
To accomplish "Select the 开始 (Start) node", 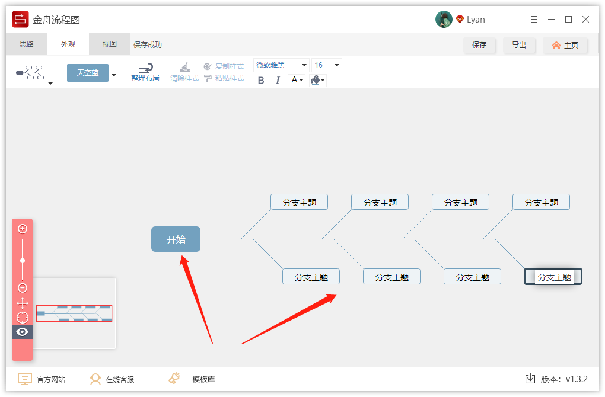I will (176, 239).
